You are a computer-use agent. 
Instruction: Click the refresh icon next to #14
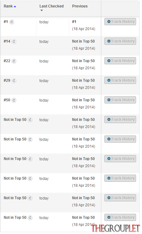[14, 42]
